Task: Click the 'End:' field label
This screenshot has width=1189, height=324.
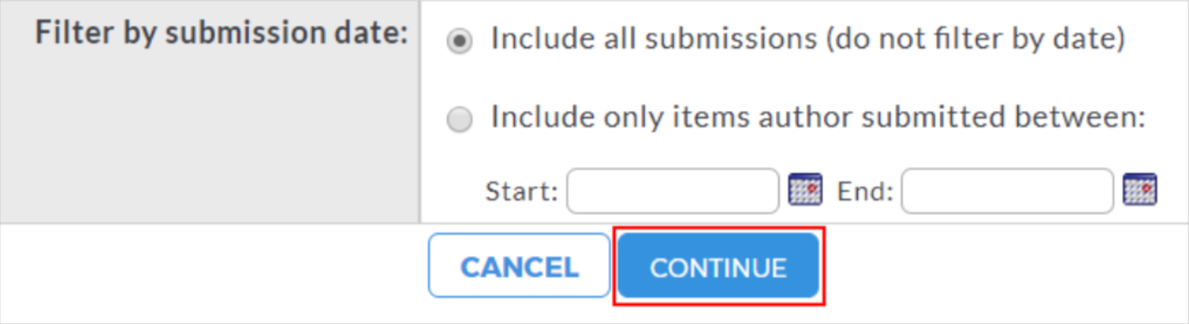Action: coord(865,192)
